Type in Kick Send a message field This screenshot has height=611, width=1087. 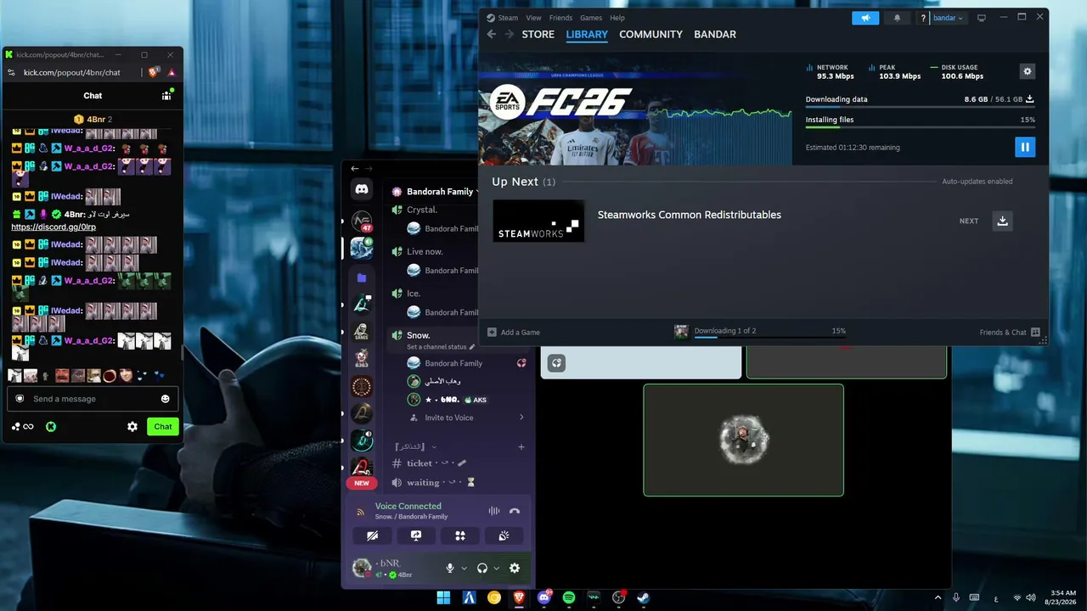tap(93, 399)
